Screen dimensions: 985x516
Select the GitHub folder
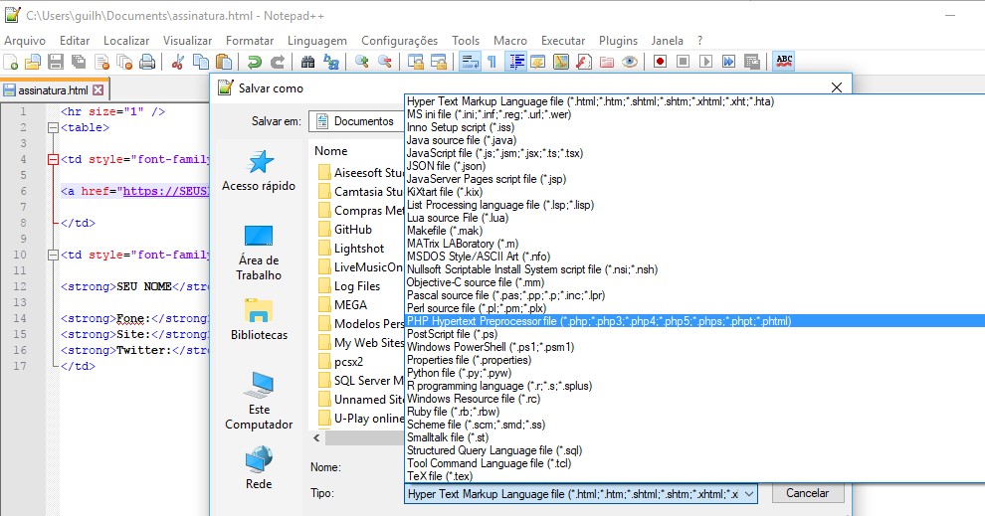click(x=345, y=230)
